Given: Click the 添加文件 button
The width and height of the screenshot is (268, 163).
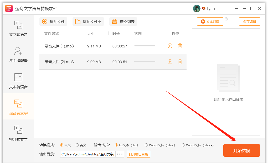Looking at the screenshot, I should pyautogui.click(x=54, y=22).
